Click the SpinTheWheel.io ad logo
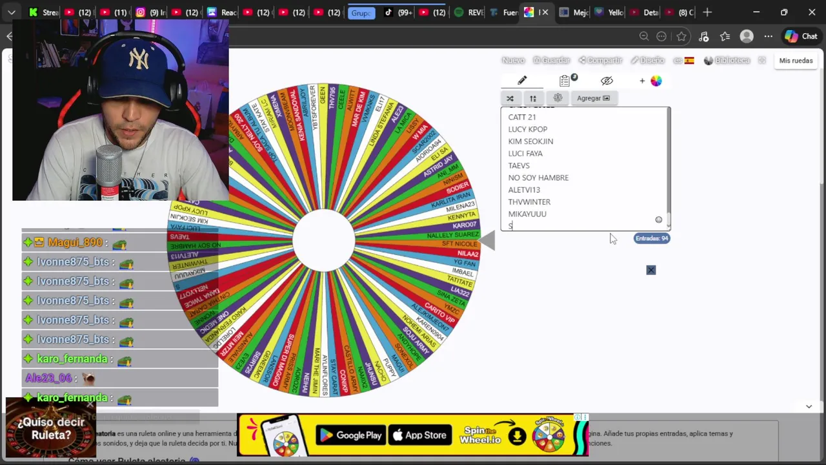Screen dimensions: 826x465 pyautogui.click(x=480, y=436)
